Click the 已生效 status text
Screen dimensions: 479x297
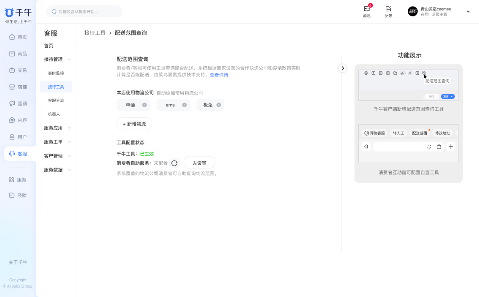point(147,154)
